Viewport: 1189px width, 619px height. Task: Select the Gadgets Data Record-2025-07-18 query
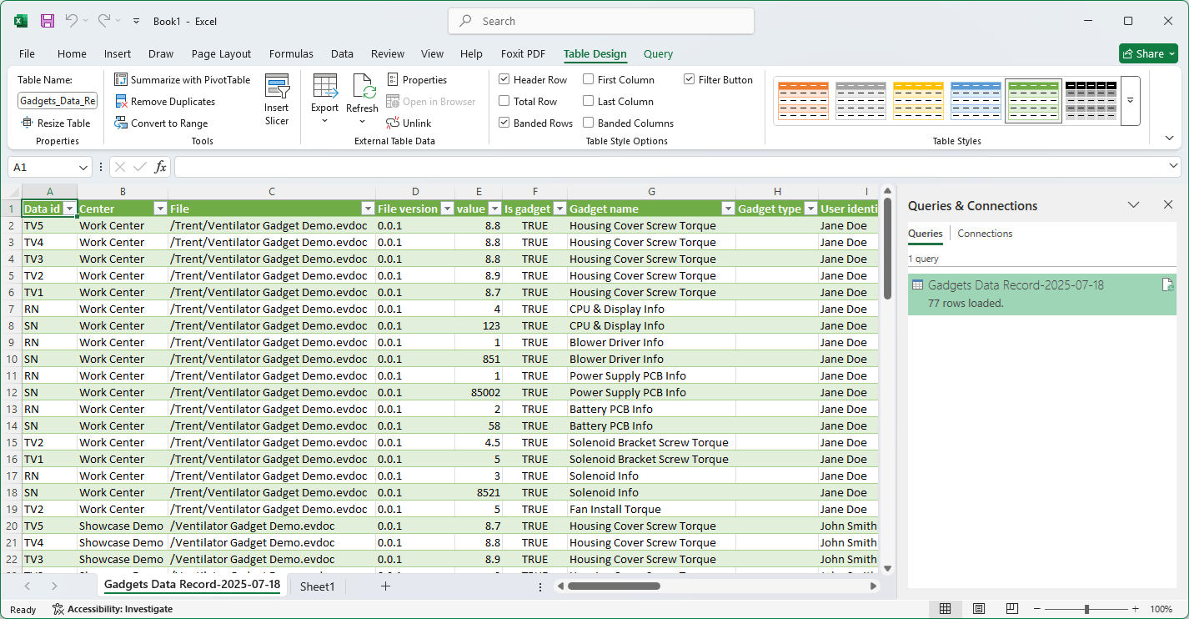[x=1041, y=294]
